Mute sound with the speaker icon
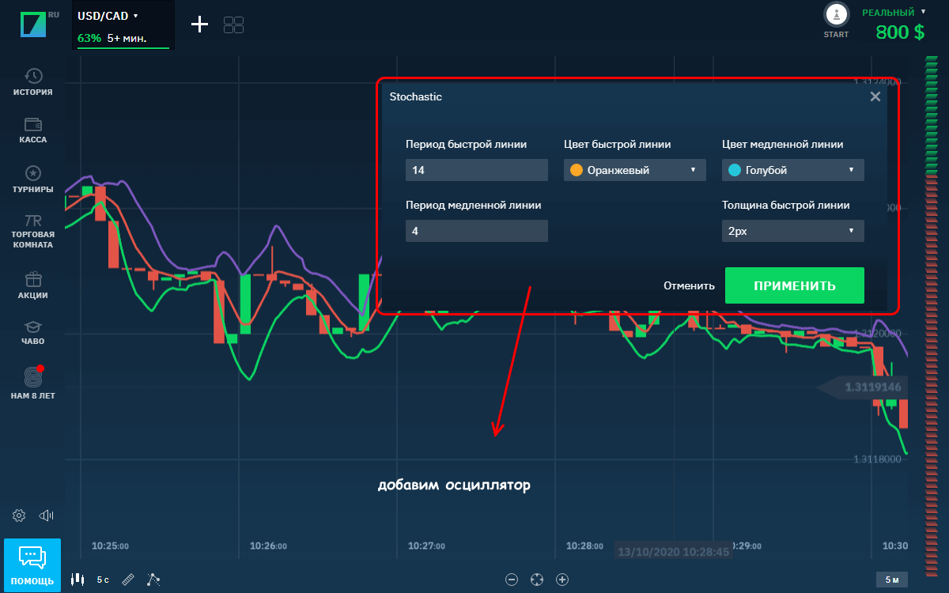 [x=46, y=516]
